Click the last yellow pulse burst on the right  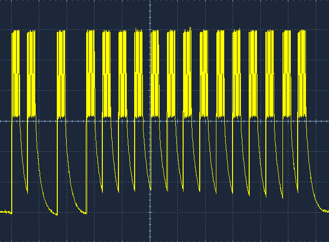[x=302, y=73]
